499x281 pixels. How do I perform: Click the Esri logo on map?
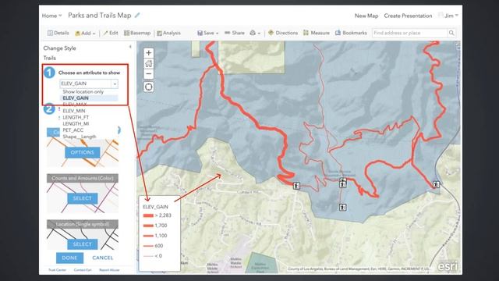click(448, 266)
